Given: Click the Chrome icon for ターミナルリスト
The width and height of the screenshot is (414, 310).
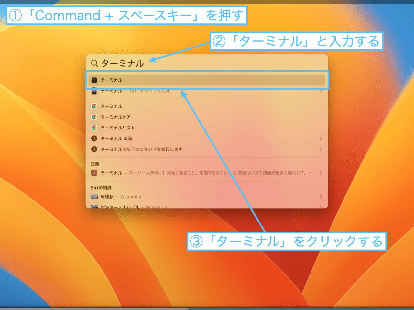Looking at the screenshot, I should [94, 128].
